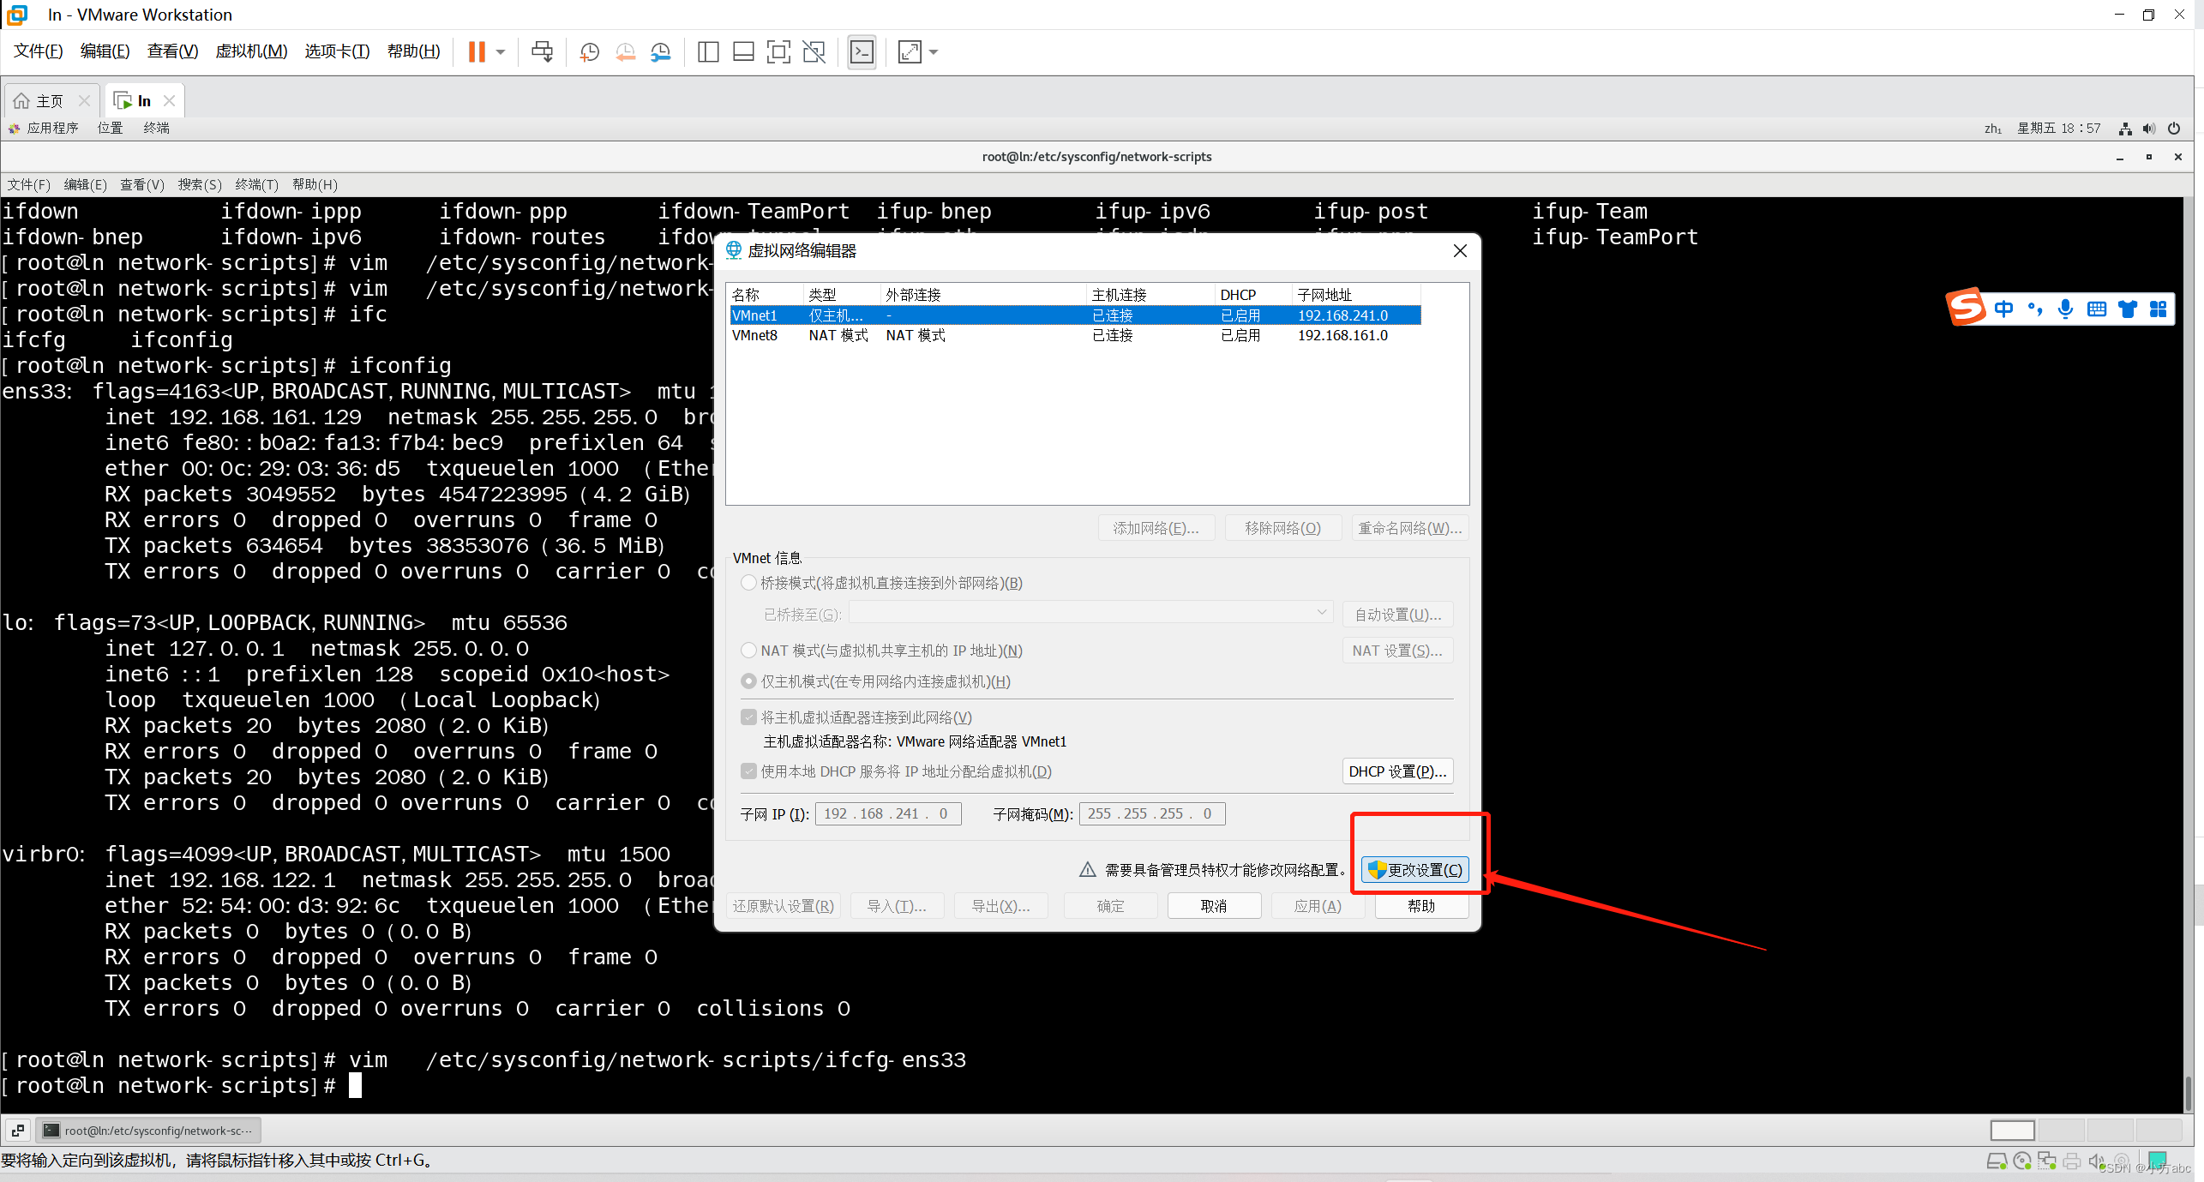The image size is (2204, 1182).
Task: Open Sogou toolbox grid icon
Action: point(2159,309)
